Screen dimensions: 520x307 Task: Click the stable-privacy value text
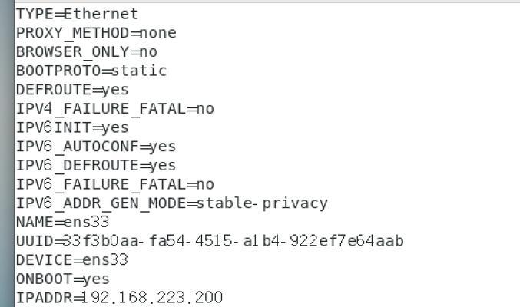click(x=263, y=203)
